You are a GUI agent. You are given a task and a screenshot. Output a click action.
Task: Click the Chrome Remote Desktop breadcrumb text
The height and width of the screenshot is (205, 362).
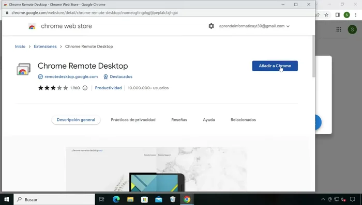click(89, 46)
